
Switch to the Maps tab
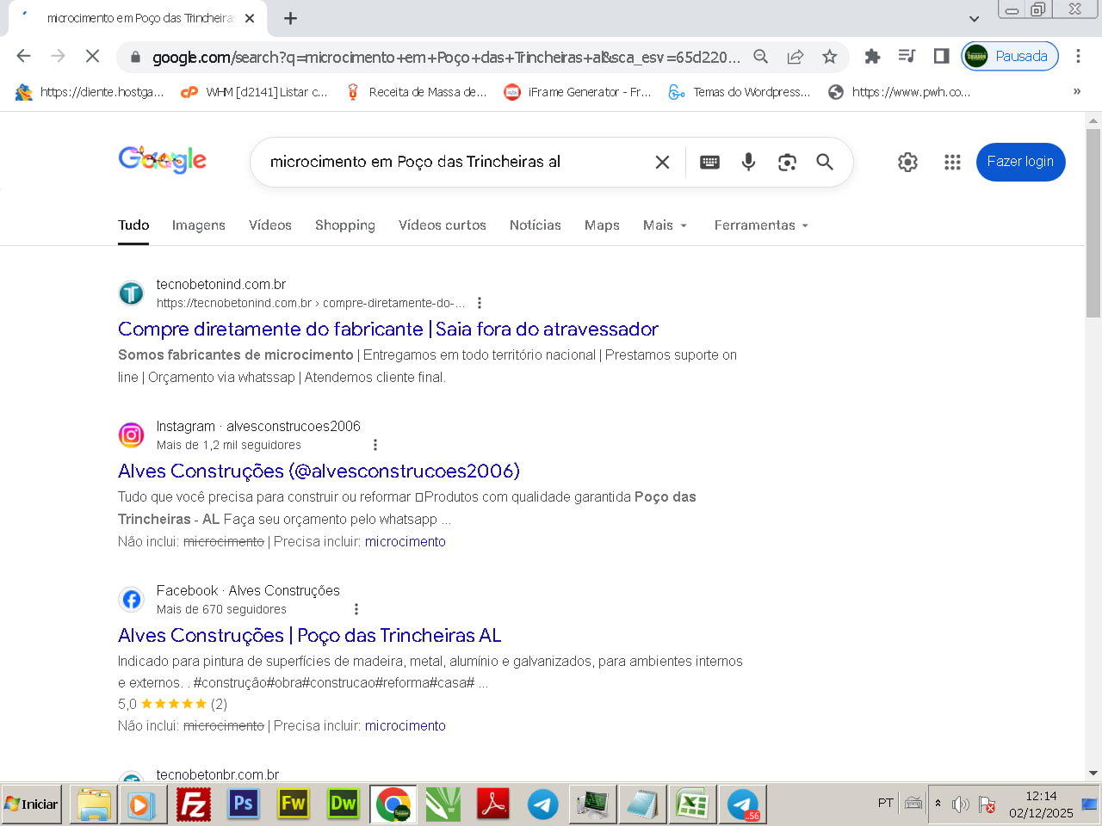coord(602,225)
